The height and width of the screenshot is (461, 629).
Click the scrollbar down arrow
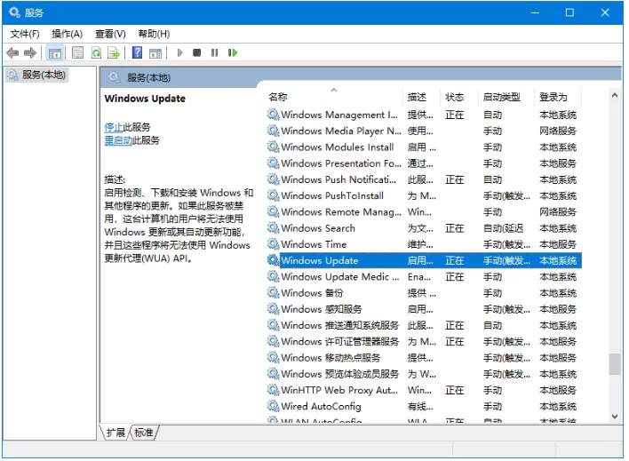click(615, 417)
